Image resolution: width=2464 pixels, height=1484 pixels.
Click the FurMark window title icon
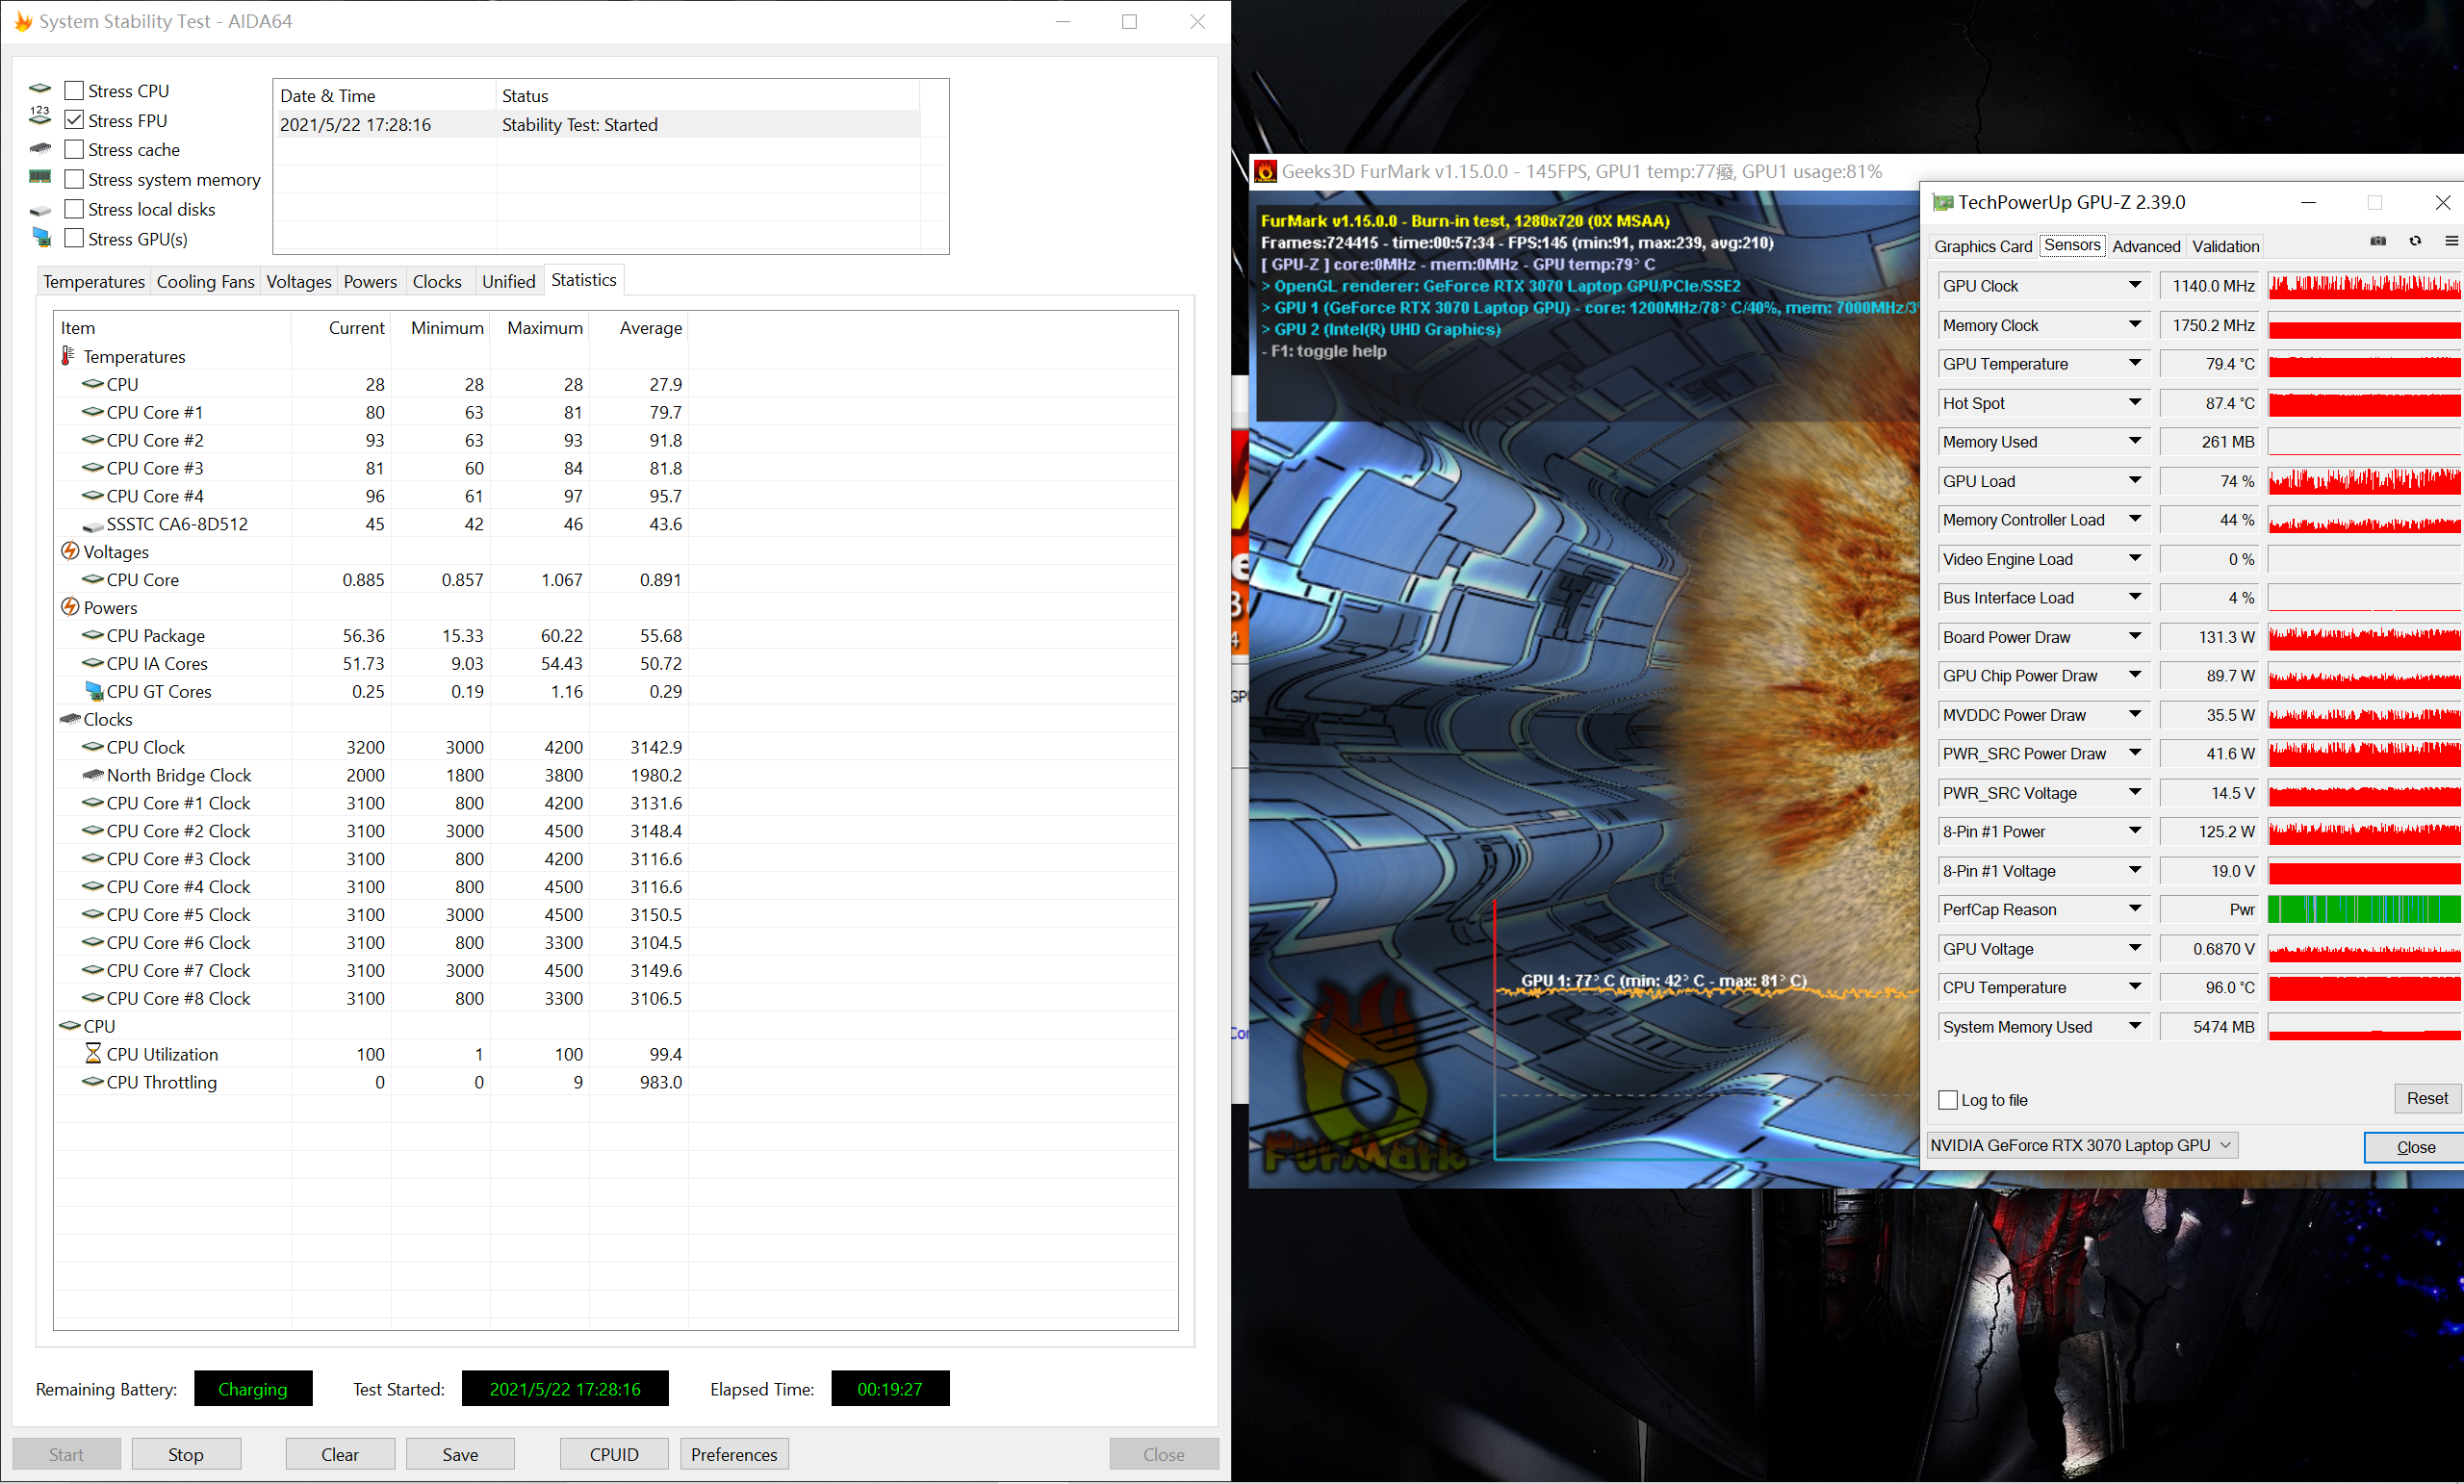point(1265,172)
